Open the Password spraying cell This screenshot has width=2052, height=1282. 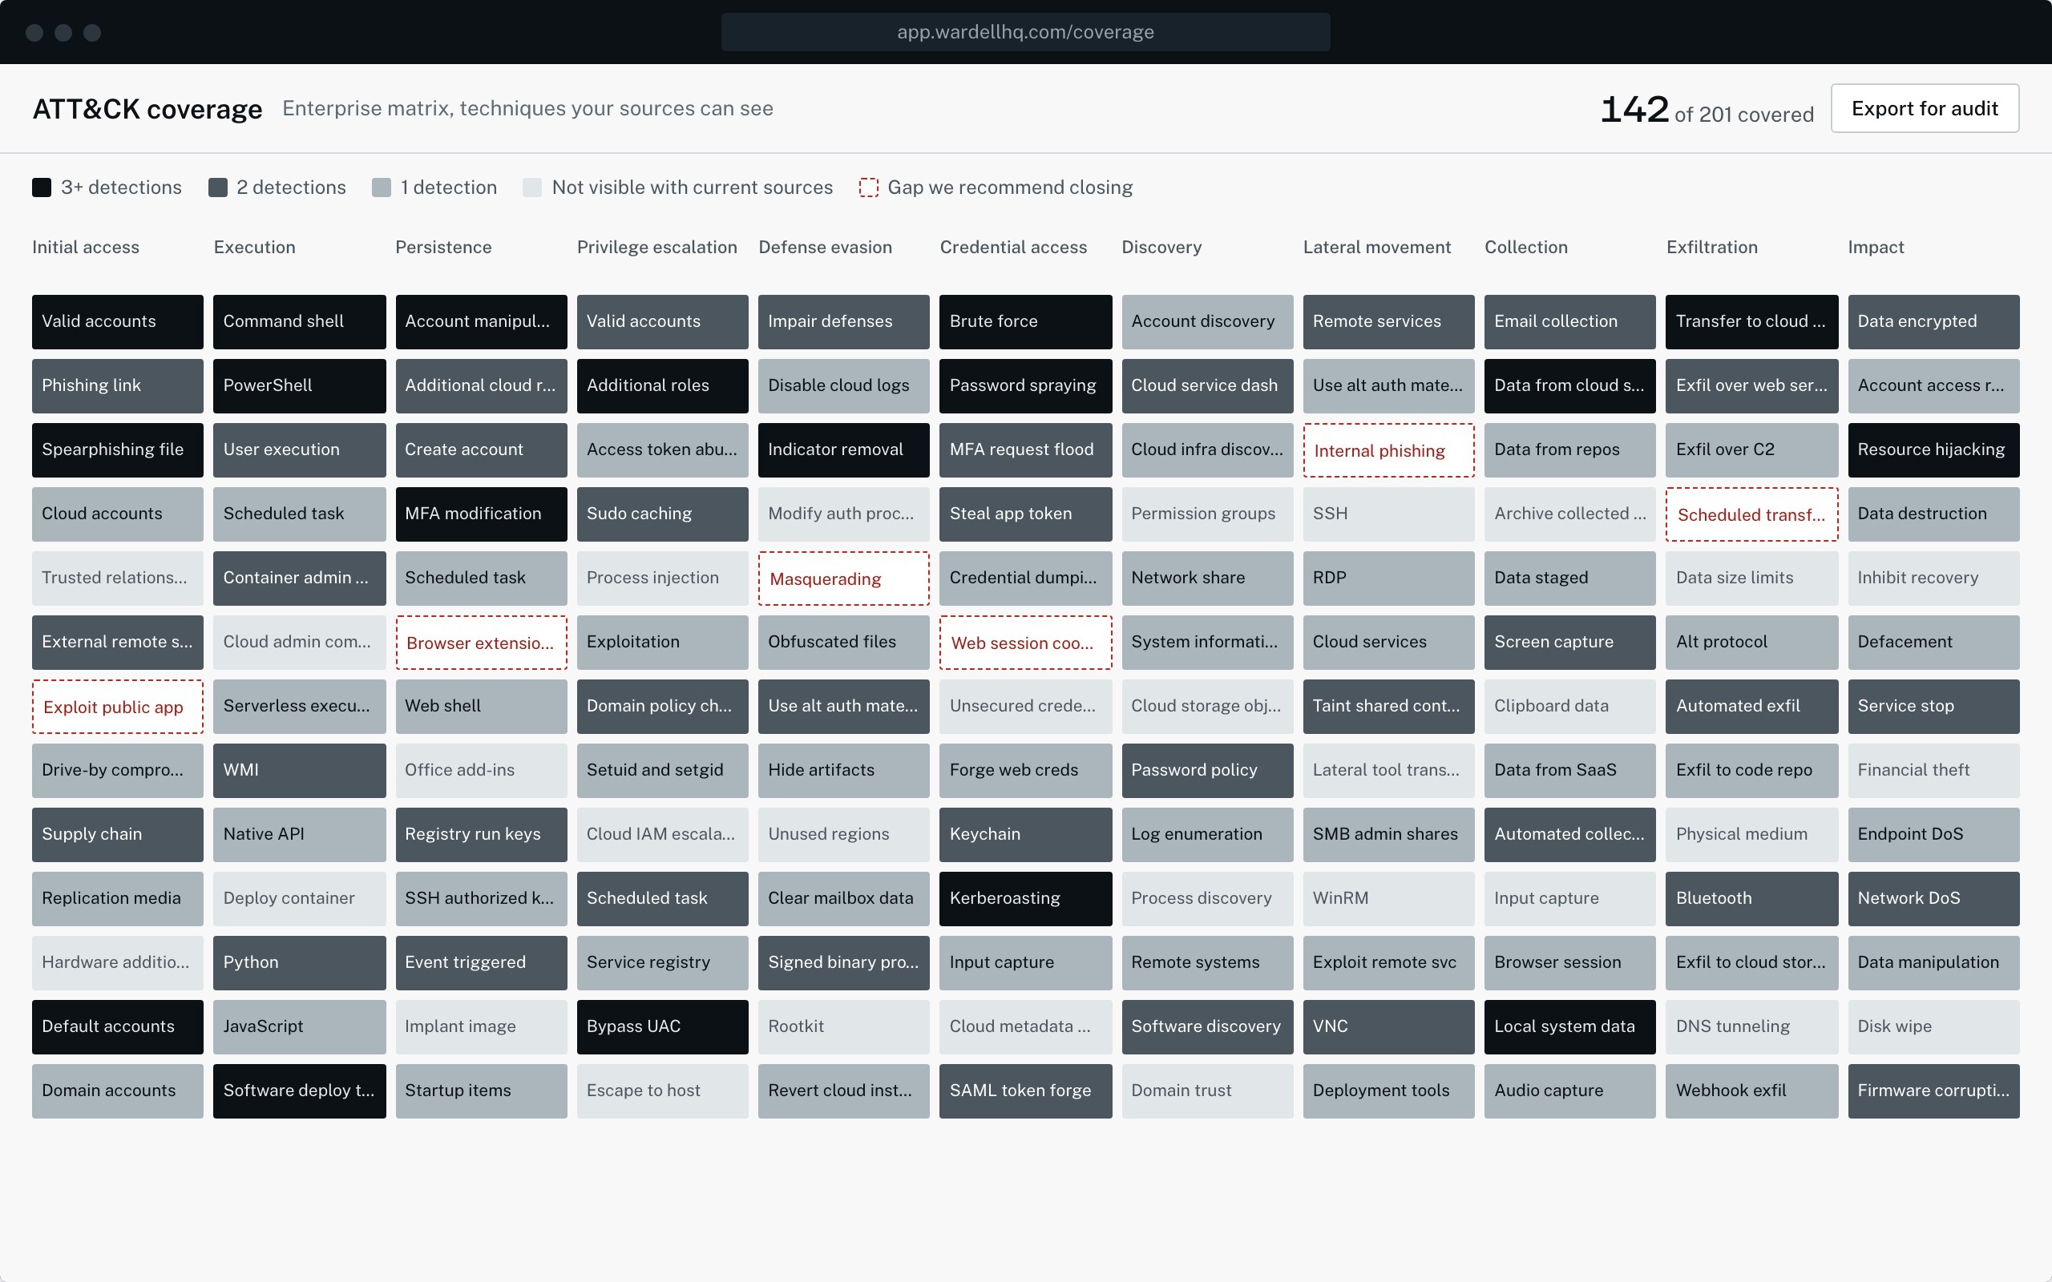click(x=1025, y=385)
